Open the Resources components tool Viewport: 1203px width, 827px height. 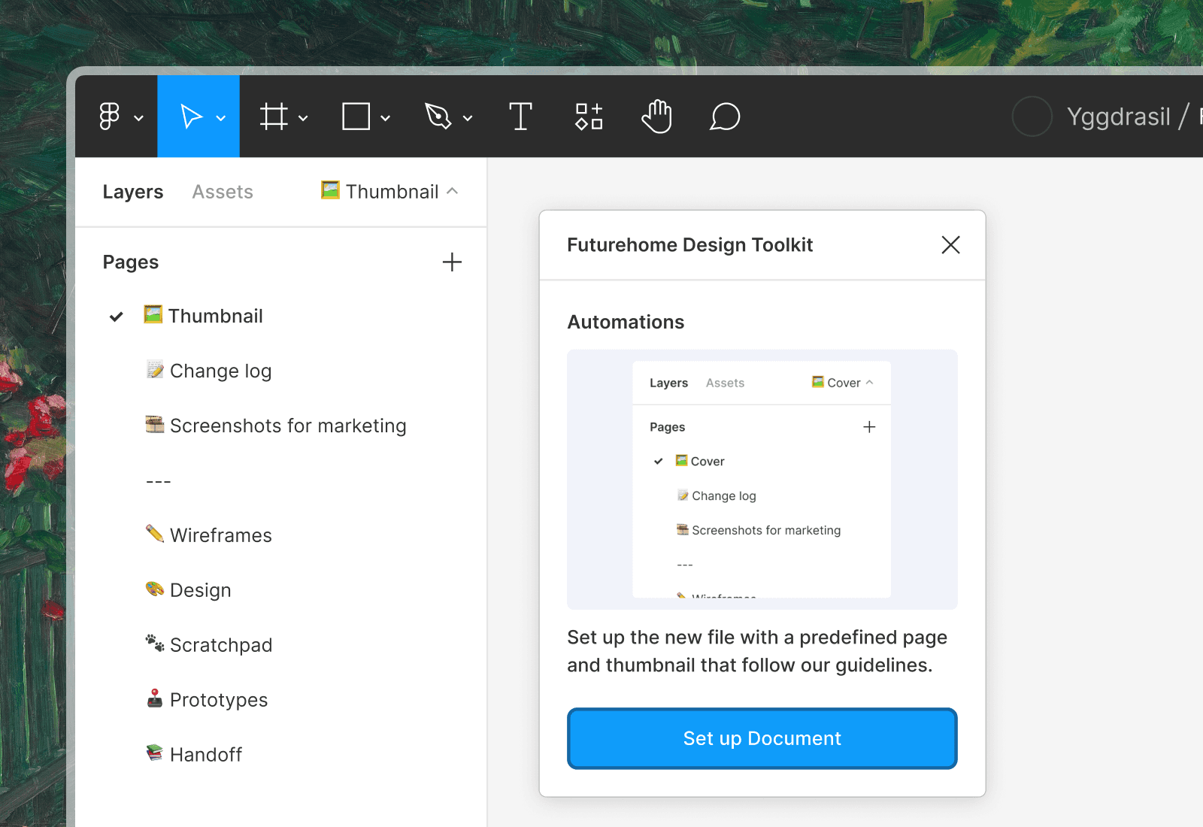point(589,117)
